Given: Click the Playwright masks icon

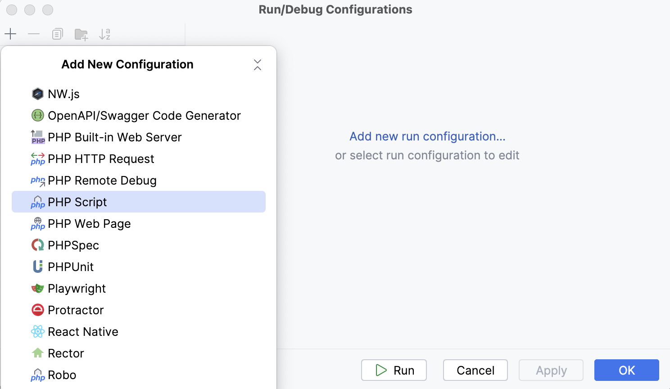Looking at the screenshot, I should pos(37,288).
